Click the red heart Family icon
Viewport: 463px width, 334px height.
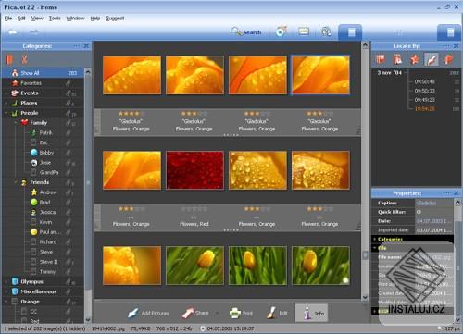tap(24, 122)
